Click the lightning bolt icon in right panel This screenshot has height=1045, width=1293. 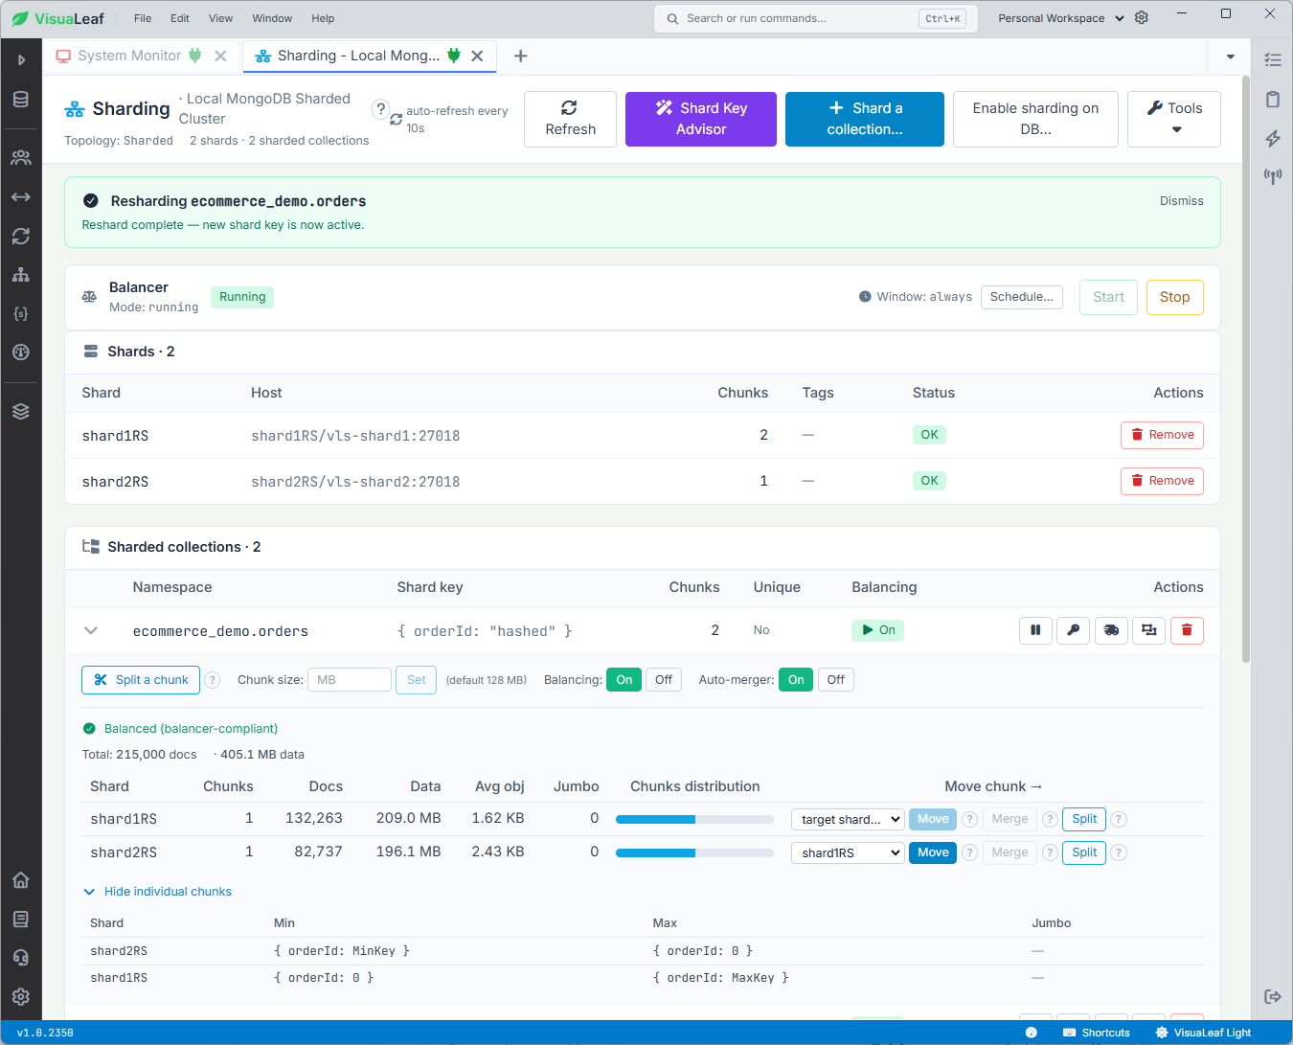(1273, 139)
